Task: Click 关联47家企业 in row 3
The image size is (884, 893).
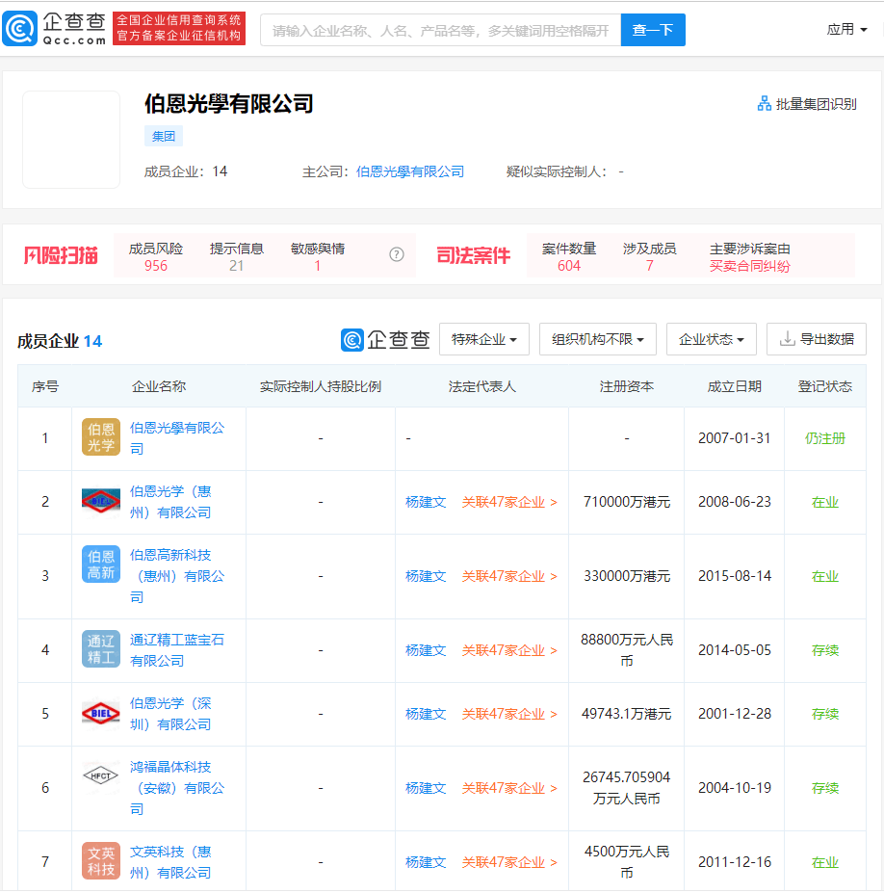Action: pos(508,576)
